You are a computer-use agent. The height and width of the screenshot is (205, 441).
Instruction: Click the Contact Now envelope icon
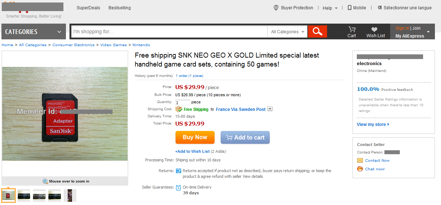[x=360, y=160]
